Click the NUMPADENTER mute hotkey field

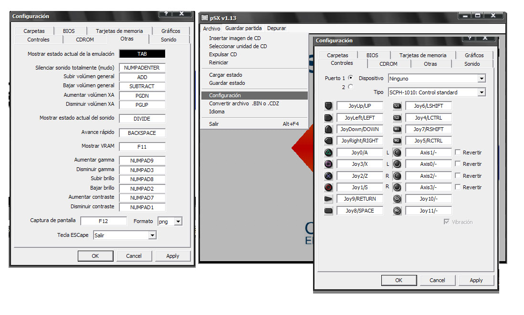coord(142,68)
